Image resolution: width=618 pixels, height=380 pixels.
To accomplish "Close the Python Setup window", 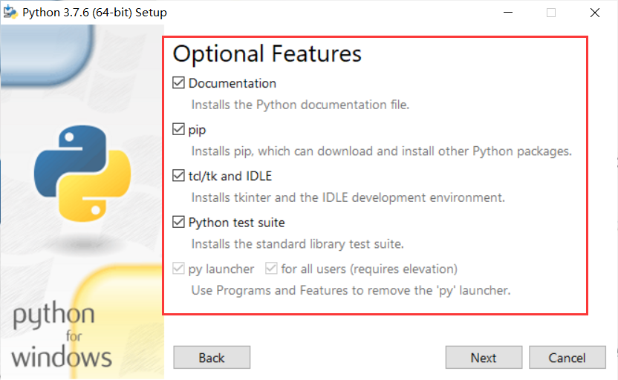I will (595, 13).
